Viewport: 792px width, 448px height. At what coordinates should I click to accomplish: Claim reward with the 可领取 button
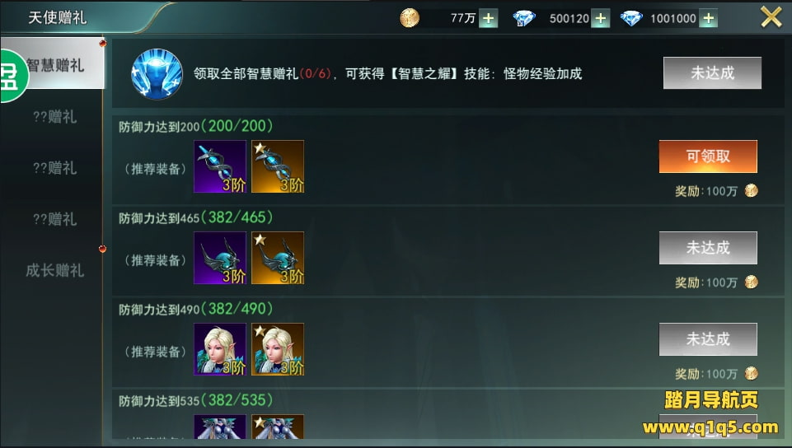coord(708,156)
